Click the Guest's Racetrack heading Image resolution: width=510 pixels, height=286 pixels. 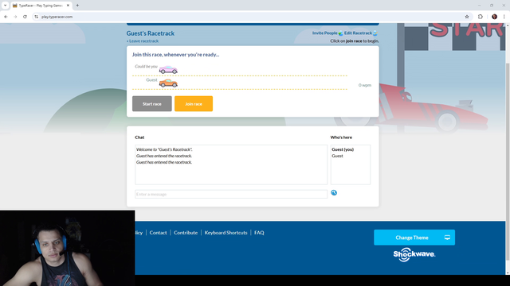pyautogui.click(x=151, y=33)
